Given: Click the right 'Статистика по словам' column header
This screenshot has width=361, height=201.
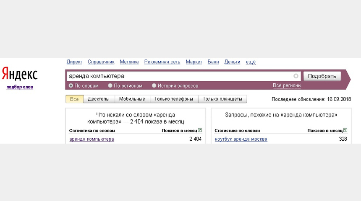Looking at the screenshot, I should [x=237, y=131].
